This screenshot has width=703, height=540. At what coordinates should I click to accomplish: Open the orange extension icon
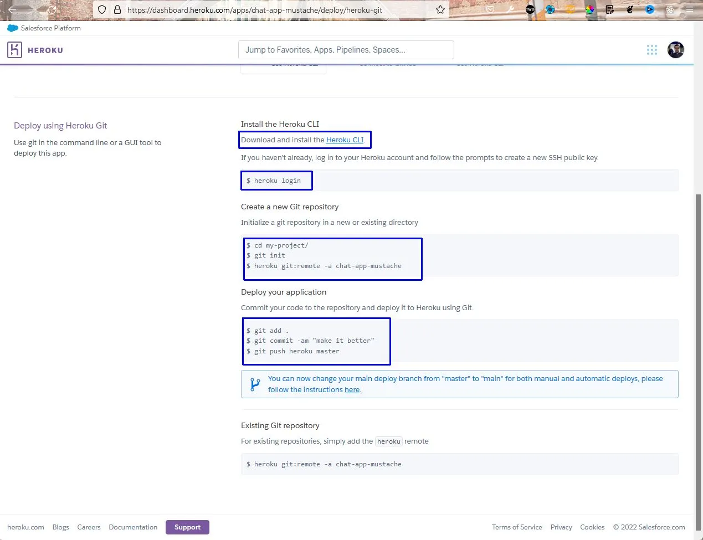pos(570,9)
